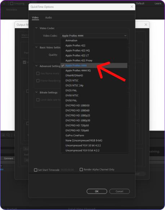This screenshot has height=210, width=165.
Task: Select Animation codec from the list
Action: 94,40
